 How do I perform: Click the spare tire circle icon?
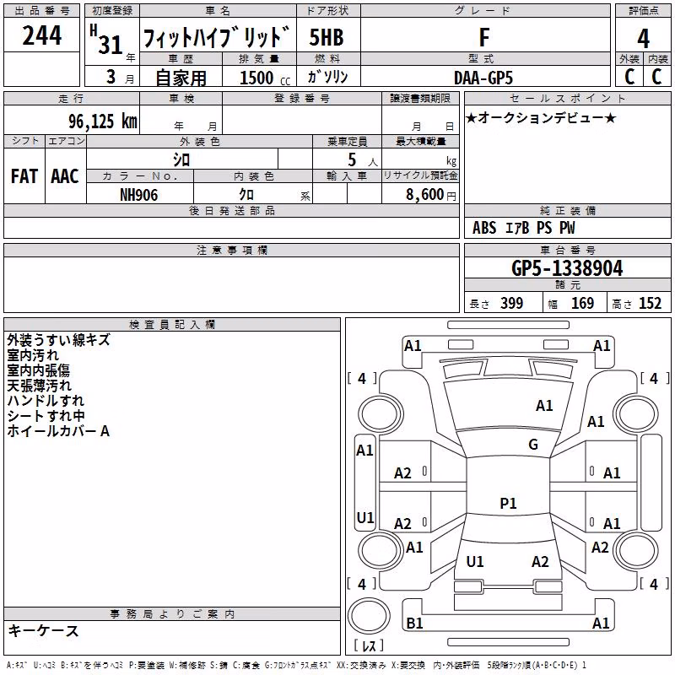coord(369,616)
